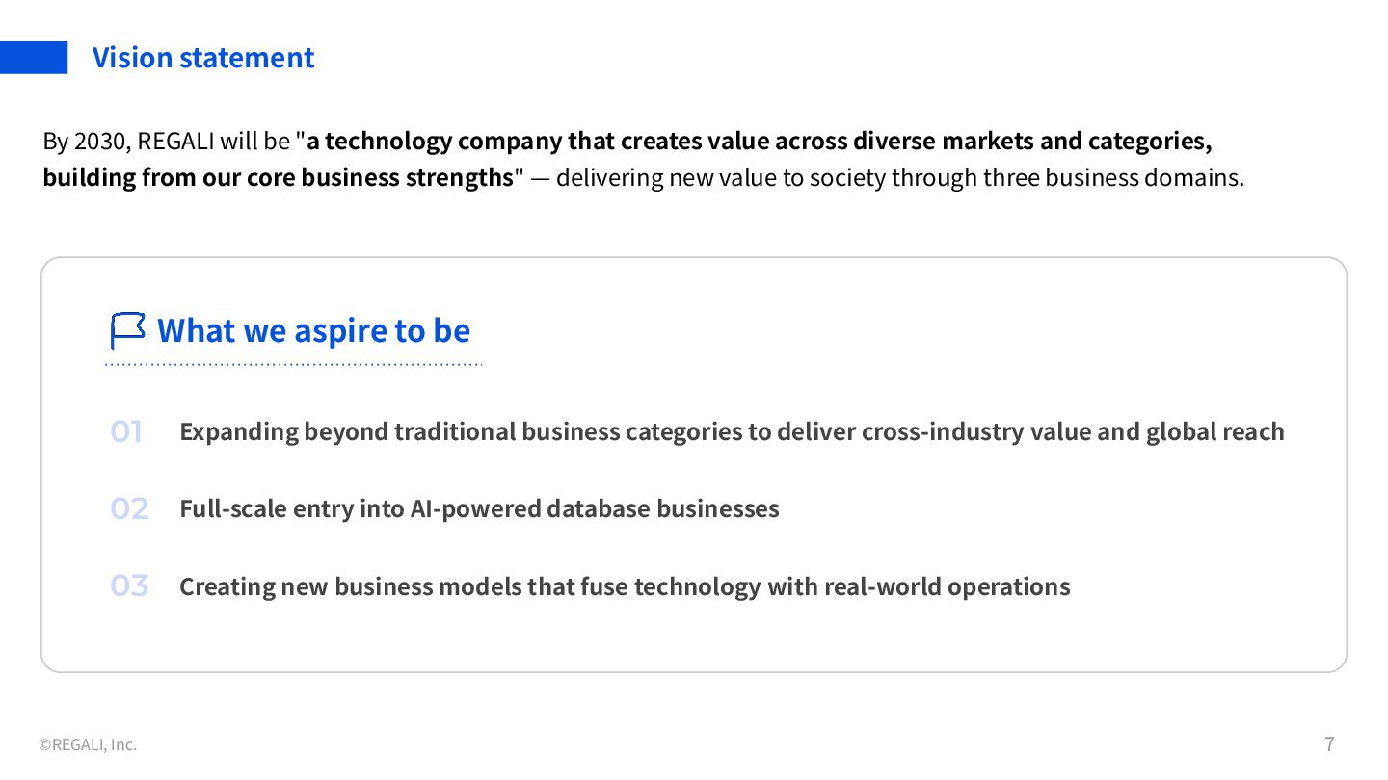This screenshot has height=780, width=1388.
Task: Select the number 03 marker
Action: [x=129, y=585]
